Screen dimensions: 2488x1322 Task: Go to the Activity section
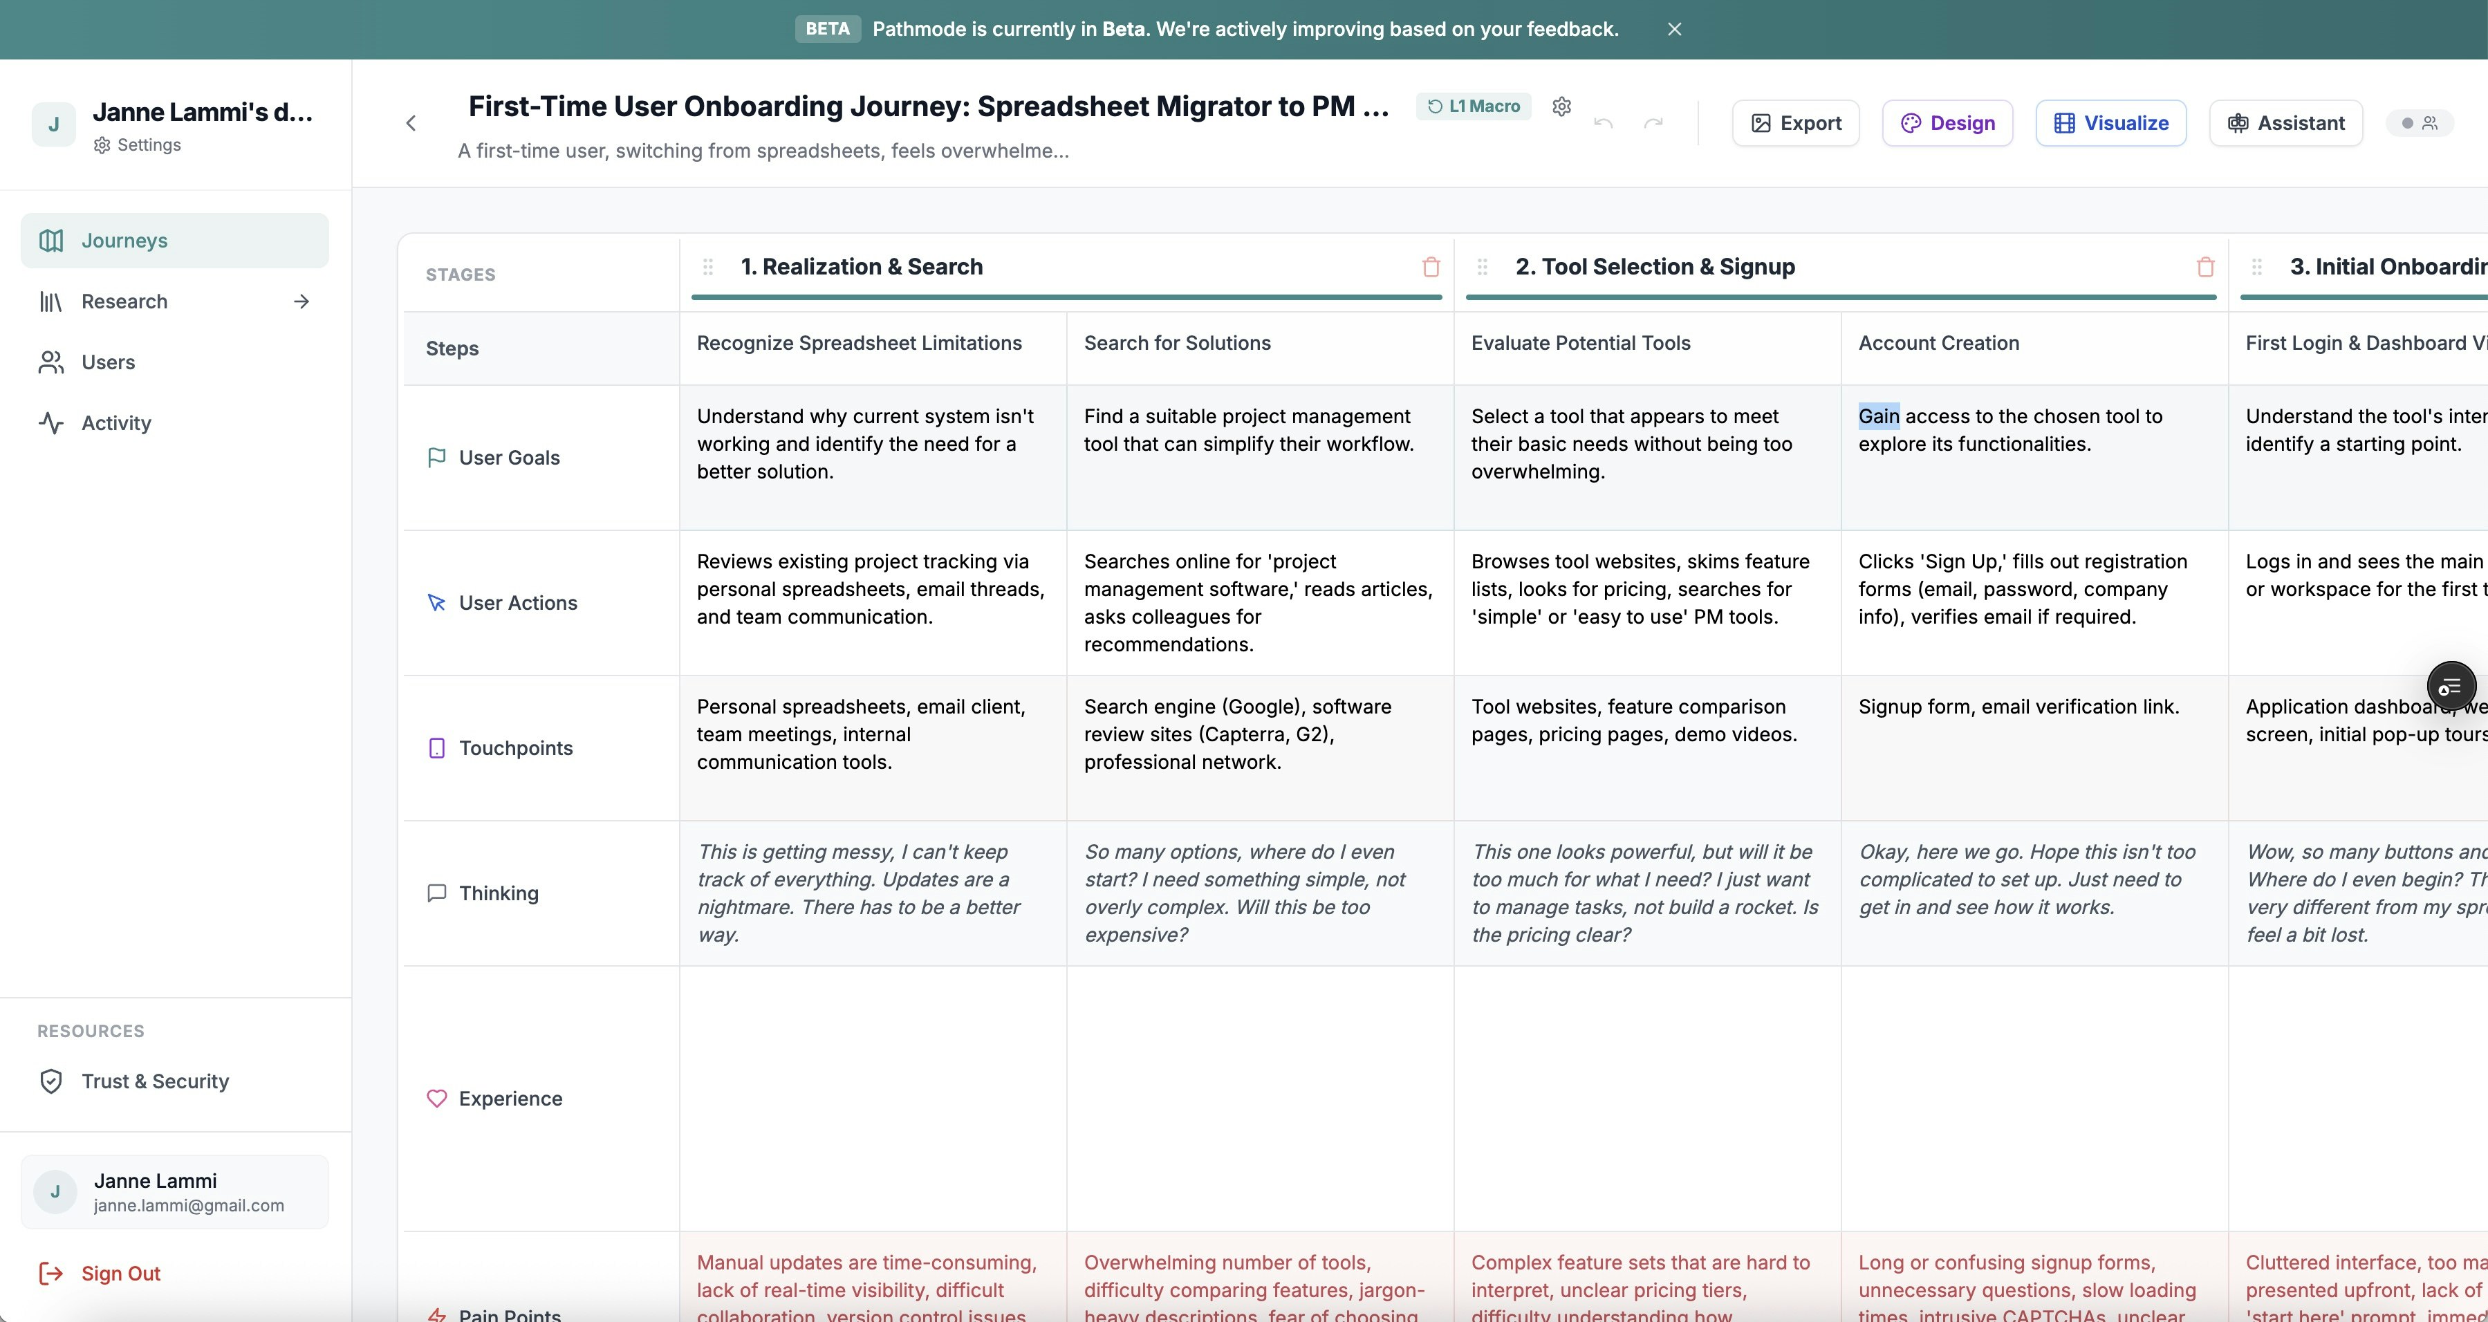pos(116,423)
